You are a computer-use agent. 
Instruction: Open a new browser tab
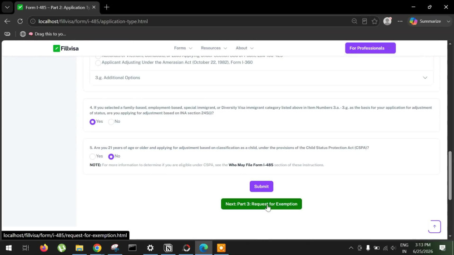107,7
